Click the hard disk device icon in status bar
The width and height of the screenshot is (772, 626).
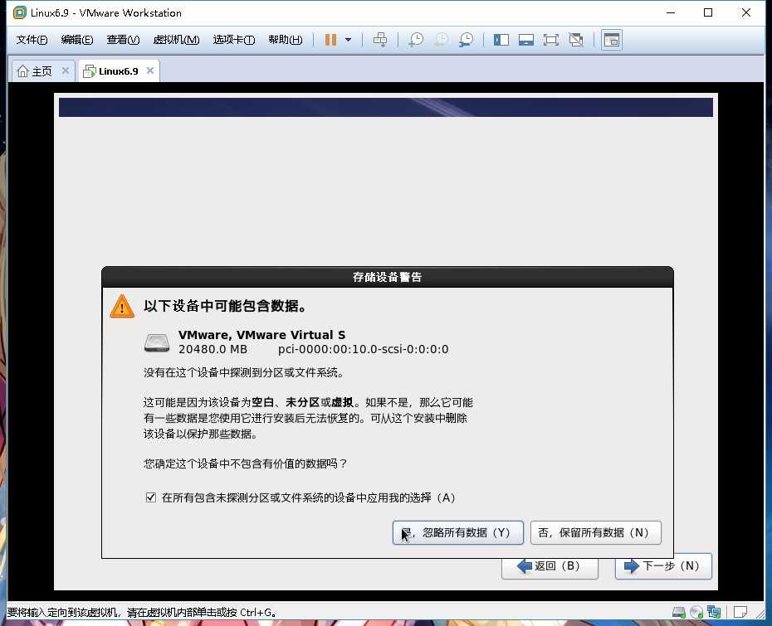(x=679, y=612)
